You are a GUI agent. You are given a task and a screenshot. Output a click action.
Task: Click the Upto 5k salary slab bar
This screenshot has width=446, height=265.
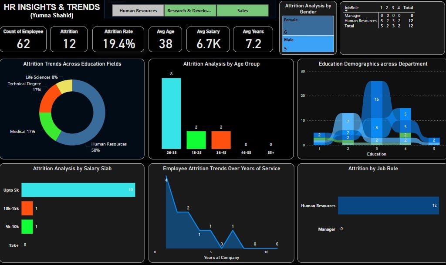[78, 190]
